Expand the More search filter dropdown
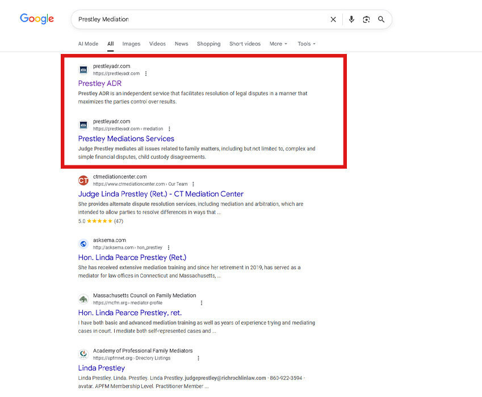The height and width of the screenshot is (397, 482). pyautogui.click(x=278, y=44)
